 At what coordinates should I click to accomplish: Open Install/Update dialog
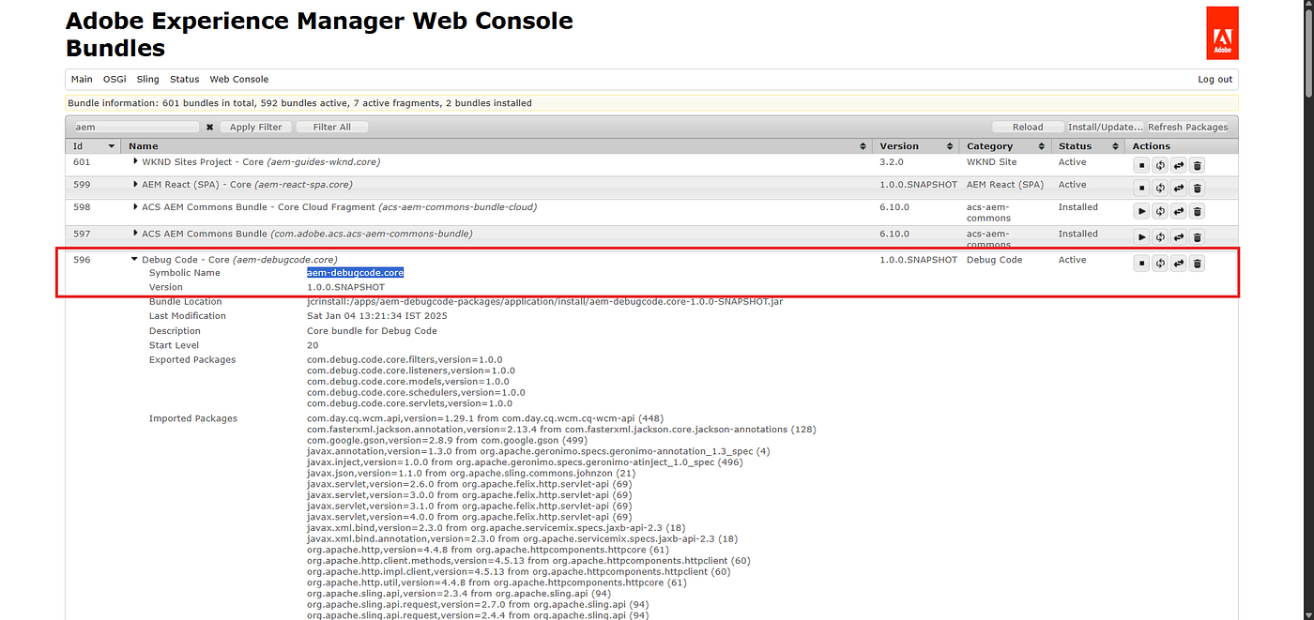[x=1106, y=127]
